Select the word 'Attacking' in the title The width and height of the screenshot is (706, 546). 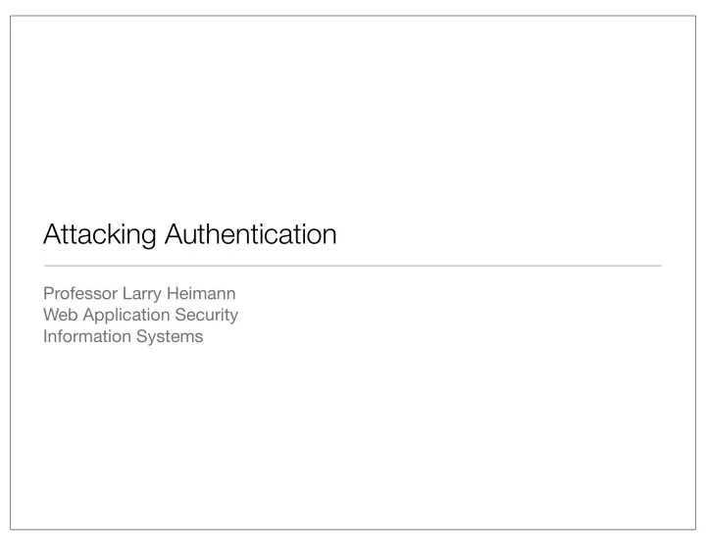(x=99, y=234)
